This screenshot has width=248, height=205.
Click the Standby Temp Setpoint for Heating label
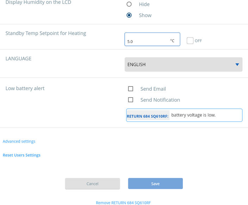[x=46, y=34]
